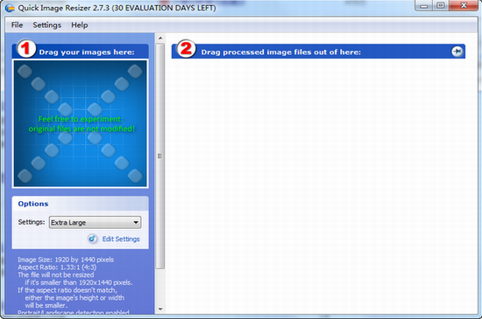Image resolution: width=482 pixels, height=319 pixels.
Task: Click the Quick Image Resizer title bar icon
Action: point(10,8)
